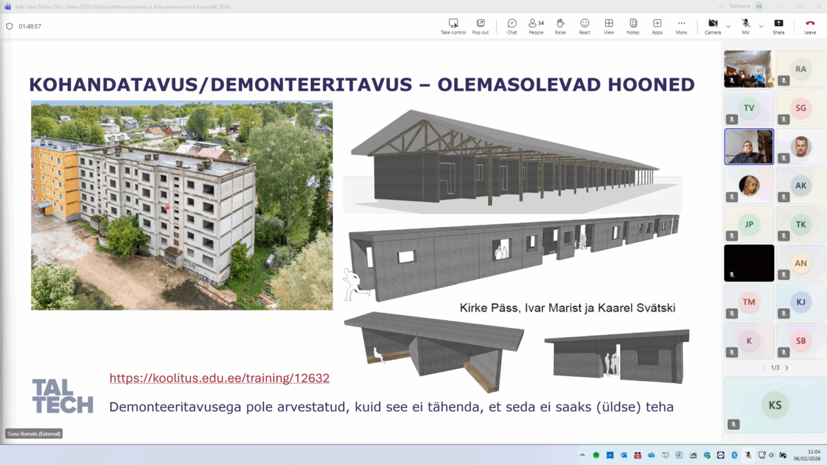Viewport: 827px width, 465px height.
Task: Expand the Camera options arrow
Action: [x=728, y=26]
